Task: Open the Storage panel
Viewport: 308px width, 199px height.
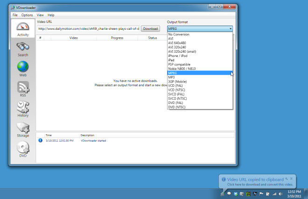Action: (x=23, y=130)
